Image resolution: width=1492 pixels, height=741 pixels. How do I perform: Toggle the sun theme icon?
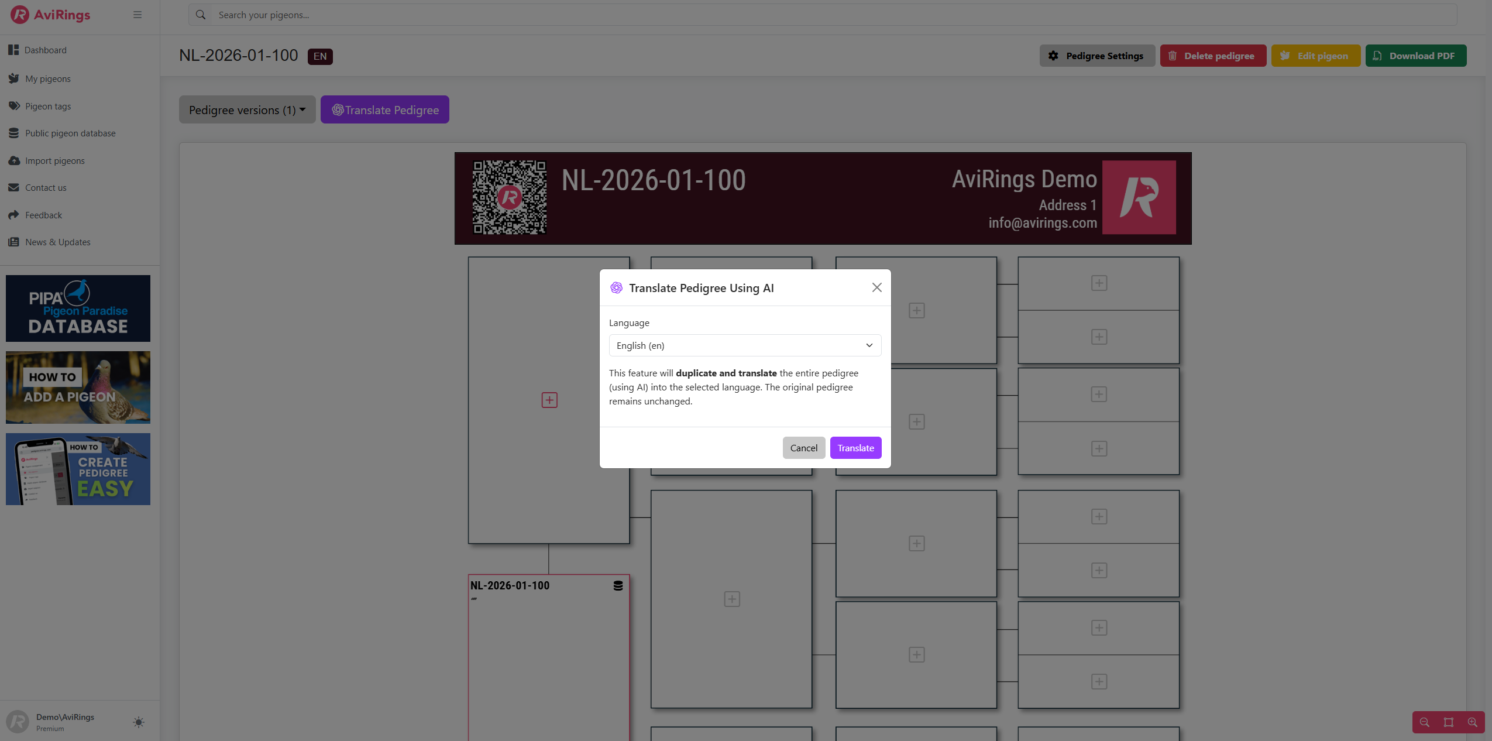point(139,722)
